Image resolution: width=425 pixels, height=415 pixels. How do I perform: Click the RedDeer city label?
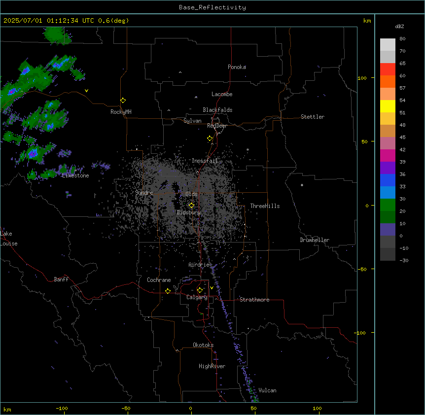click(x=217, y=126)
